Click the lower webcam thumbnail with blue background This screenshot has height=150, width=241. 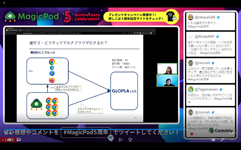(167, 81)
